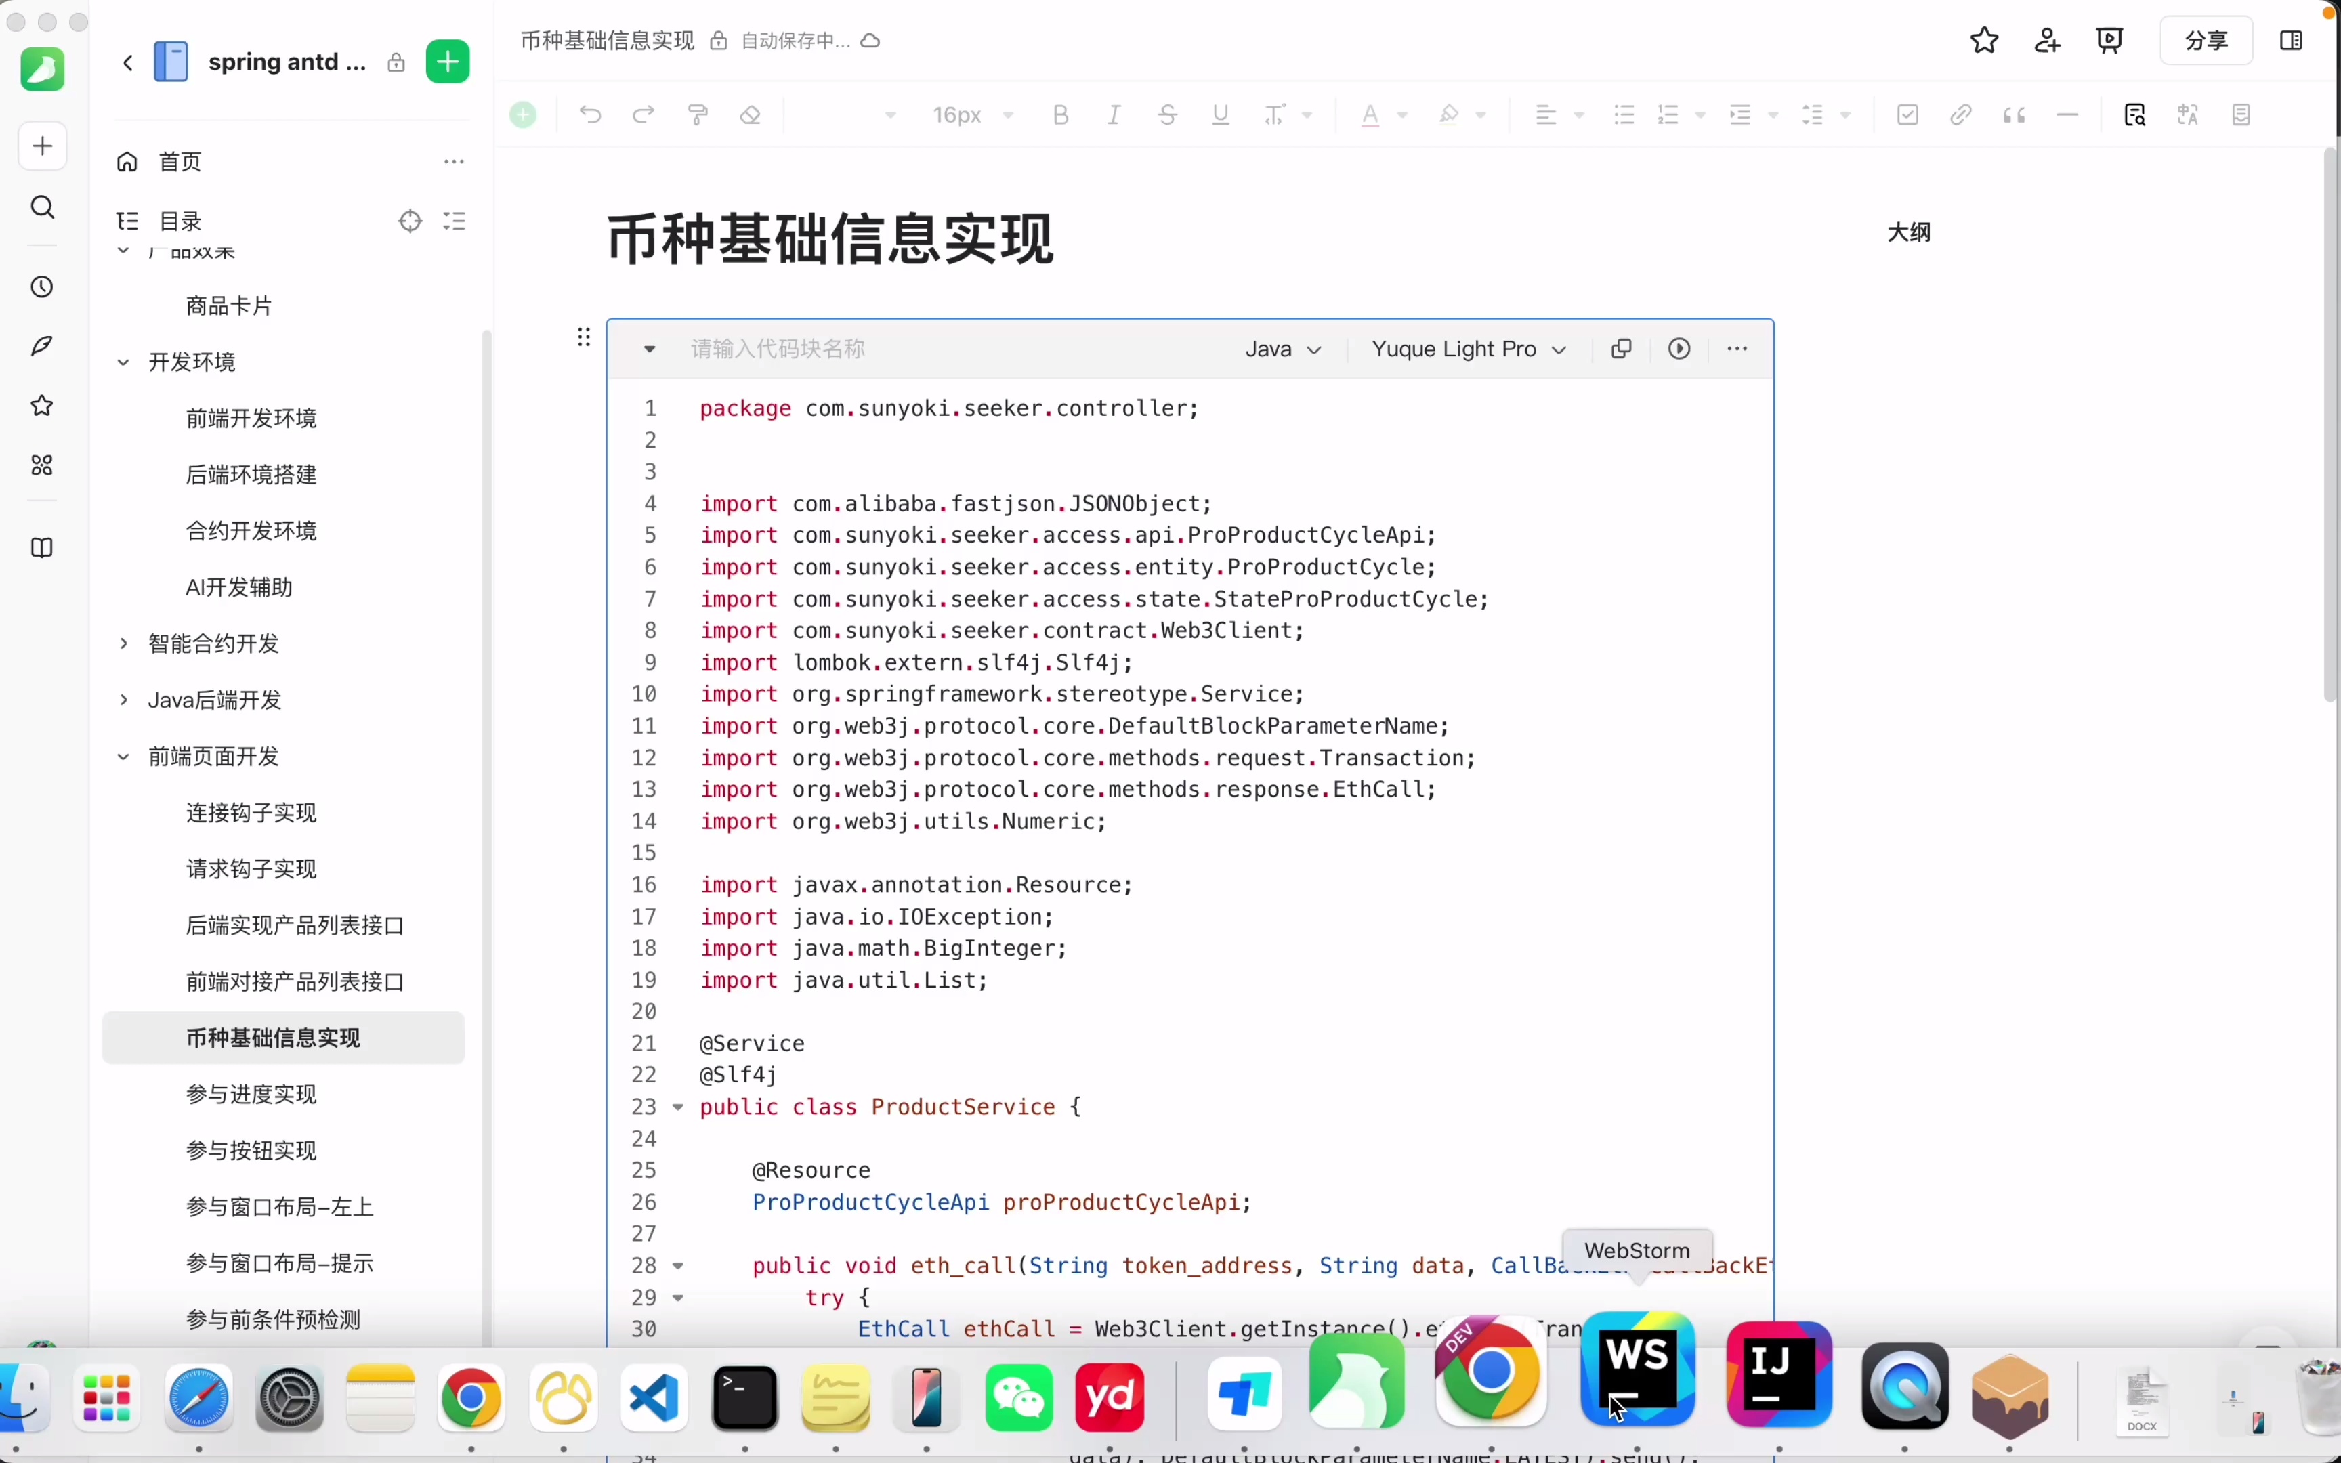2341x1463 pixels.
Task: Copy the code block contents
Action: pos(1622,348)
